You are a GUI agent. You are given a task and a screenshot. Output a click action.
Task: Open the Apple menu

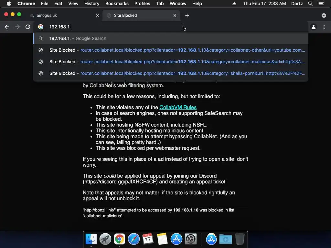pos(9,4)
